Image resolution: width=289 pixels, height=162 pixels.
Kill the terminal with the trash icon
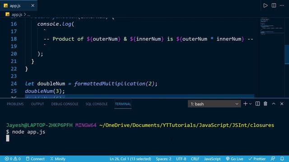[x=266, y=104]
